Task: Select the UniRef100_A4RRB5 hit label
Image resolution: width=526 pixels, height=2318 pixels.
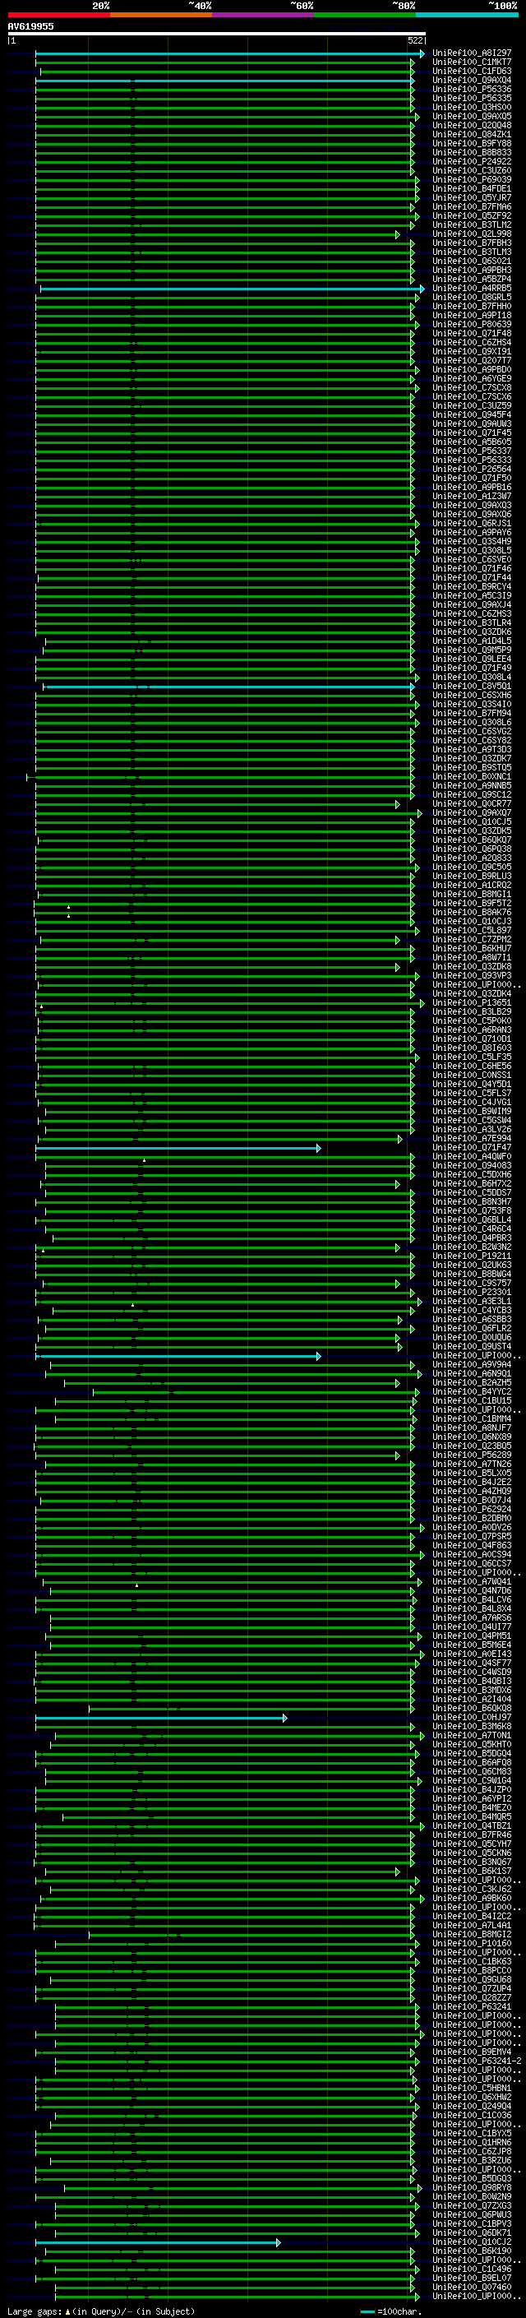Action: [471, 288]
